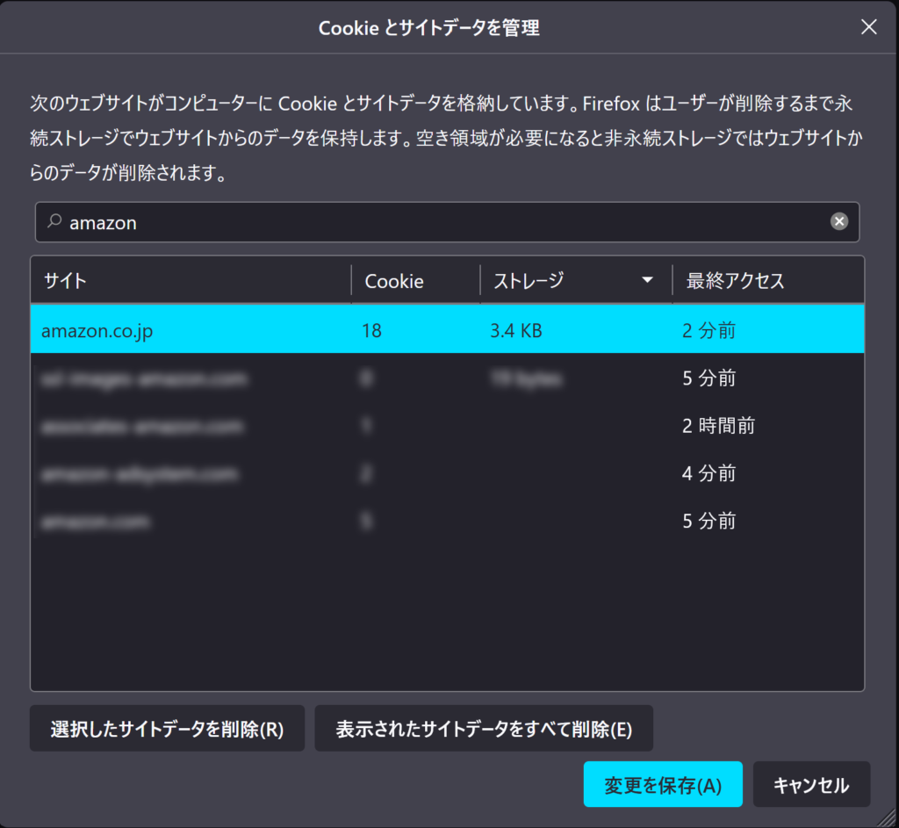
Task: Sort the list by the ストレージ column
Action: pos(576,280)
